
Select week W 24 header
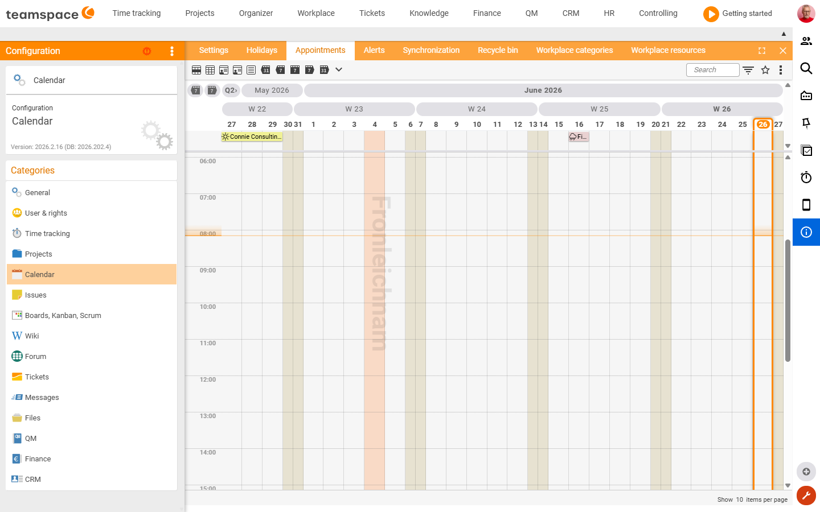tap(477, 109)
